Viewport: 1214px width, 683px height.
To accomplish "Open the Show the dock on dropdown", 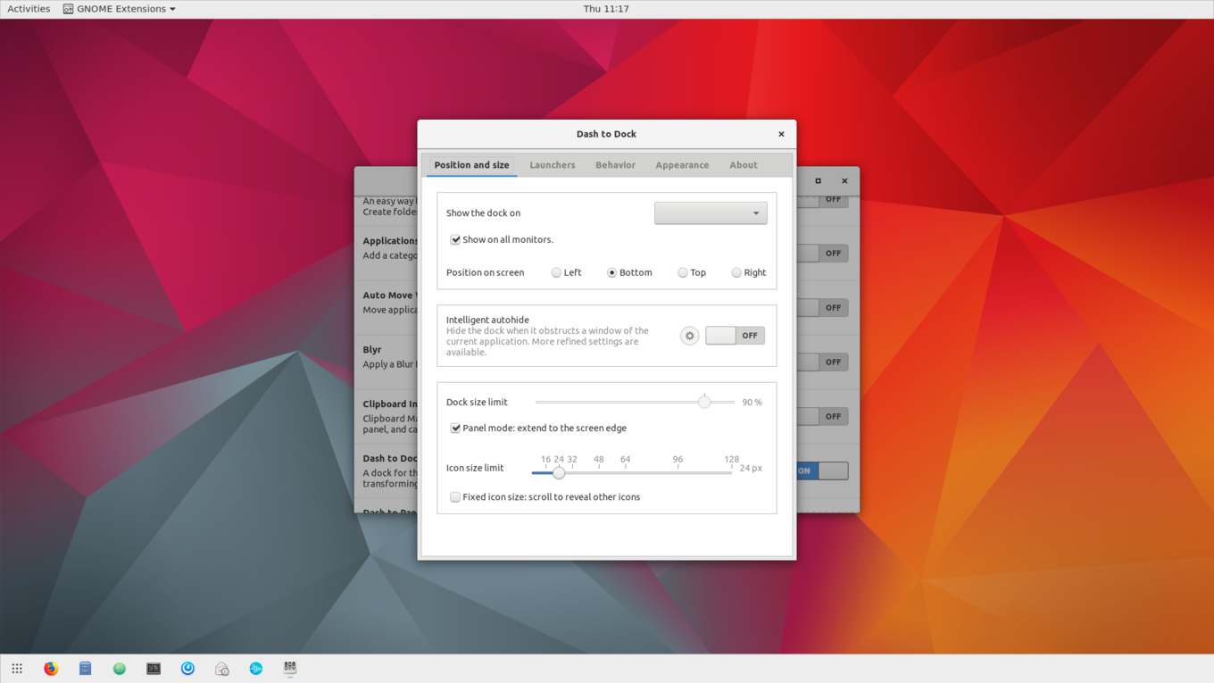I will pos(711,212).
